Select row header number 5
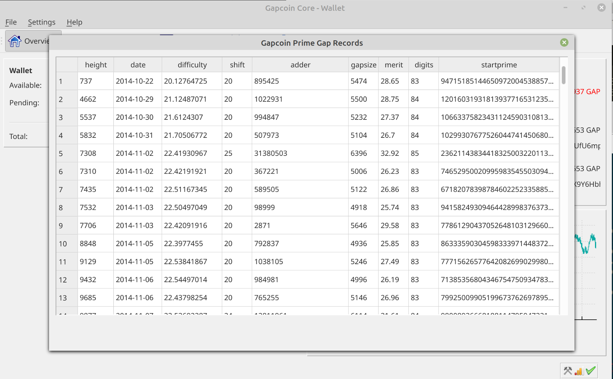Screen dimensions: 613x379 (67, 153)
